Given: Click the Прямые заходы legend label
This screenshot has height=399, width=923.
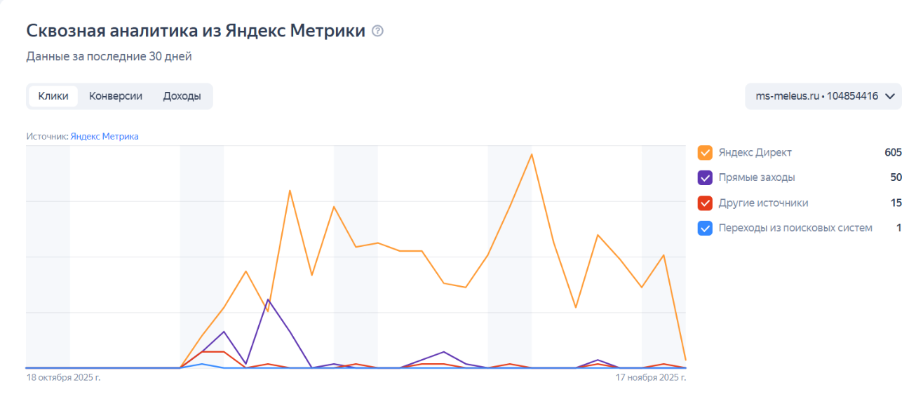Looking at the screenshot, I should click(x=757, y=177).
